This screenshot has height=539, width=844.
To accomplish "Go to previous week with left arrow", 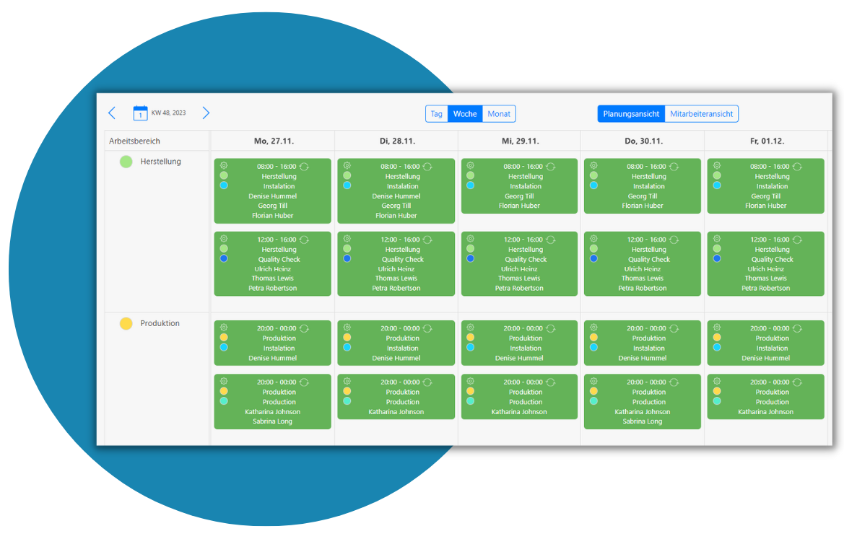I will coord(112,113).
